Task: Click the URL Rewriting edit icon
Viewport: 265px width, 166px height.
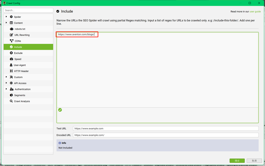Action: click(12, 35)
